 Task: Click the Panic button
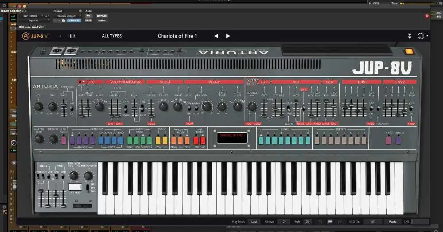(x=392, y=221)
